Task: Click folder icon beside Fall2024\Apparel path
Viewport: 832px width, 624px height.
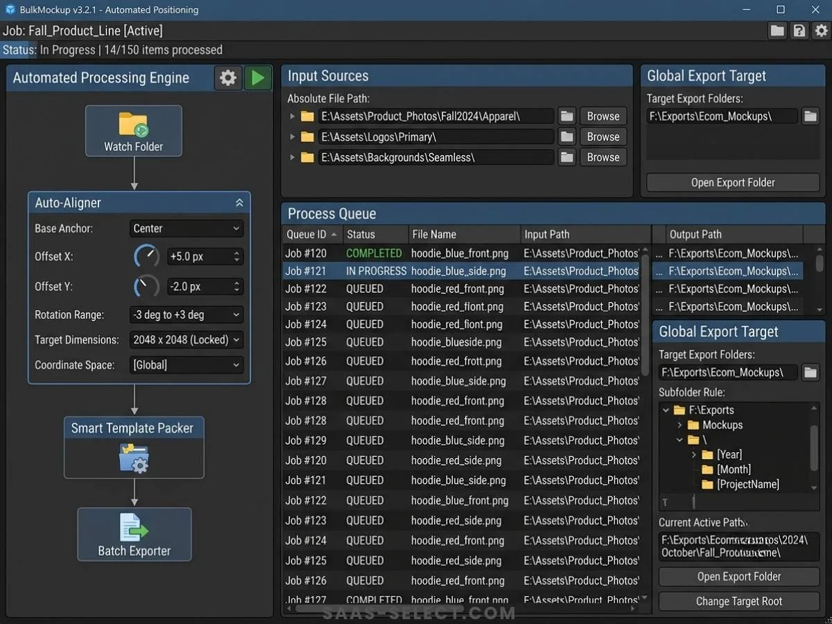Action: click(567, 116)
